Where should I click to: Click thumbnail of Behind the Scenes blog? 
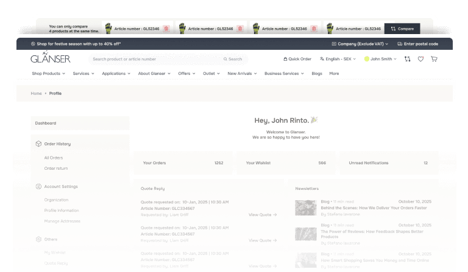[306, 207]
